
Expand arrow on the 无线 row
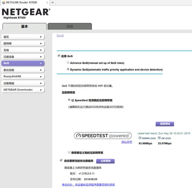click(41, 50)
